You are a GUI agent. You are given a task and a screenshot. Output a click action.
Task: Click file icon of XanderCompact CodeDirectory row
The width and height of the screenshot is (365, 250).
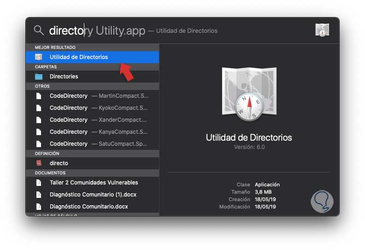pyautogui.click(x=39, y=120)
